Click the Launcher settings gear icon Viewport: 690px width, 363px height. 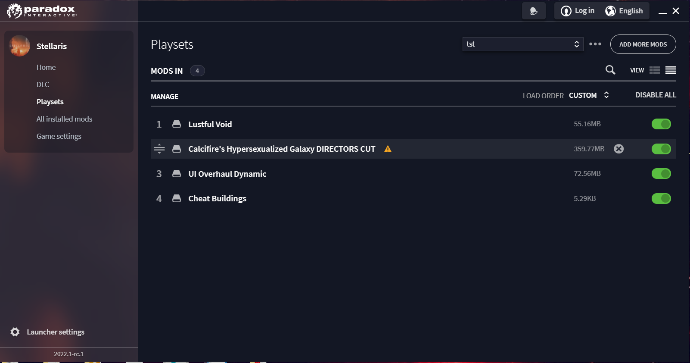tap(15, 332)
